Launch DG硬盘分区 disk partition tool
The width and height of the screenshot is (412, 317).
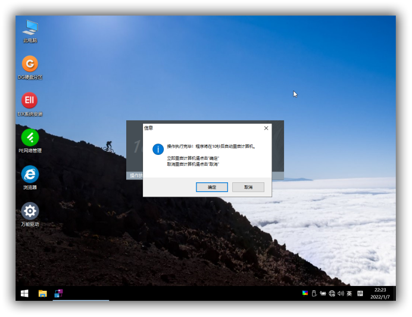30,64
